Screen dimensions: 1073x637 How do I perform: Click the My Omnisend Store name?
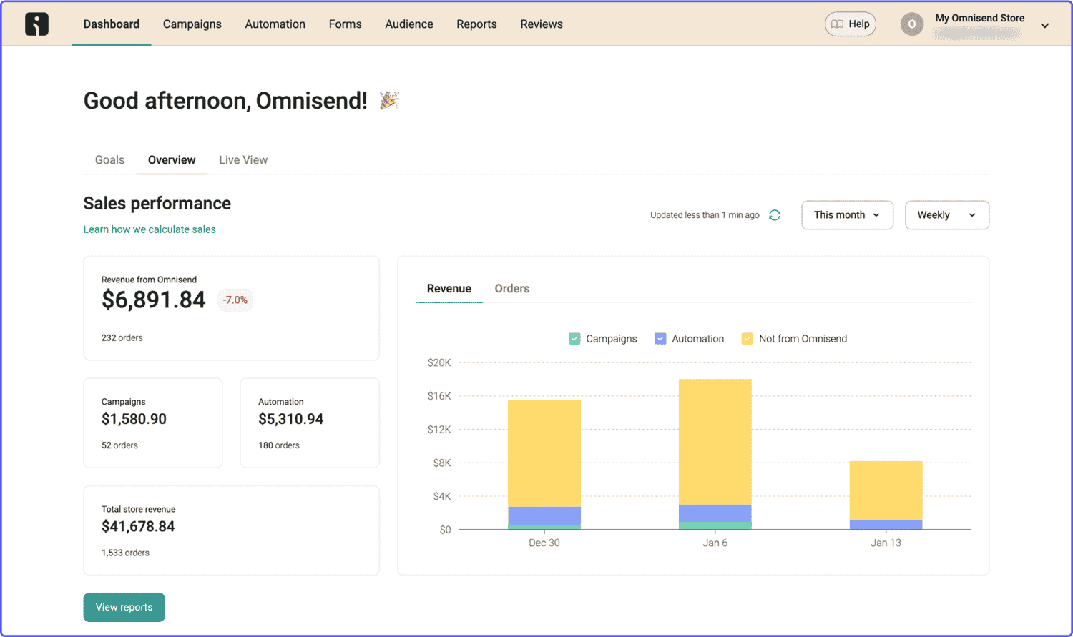979,18
